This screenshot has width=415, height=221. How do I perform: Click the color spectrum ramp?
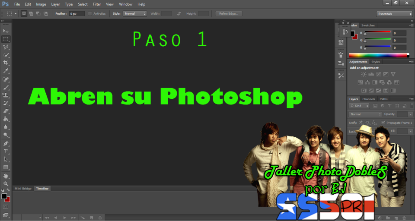coord(379,55)
